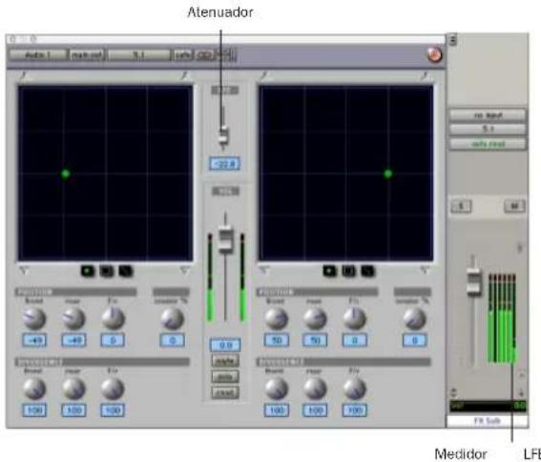
Task: Click the right panner Position Rear knob
Action: coord(315,319)
